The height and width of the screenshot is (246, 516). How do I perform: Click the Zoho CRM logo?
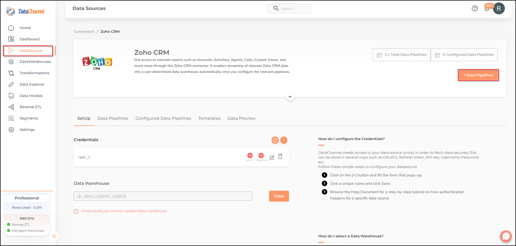tap(97, 63)
